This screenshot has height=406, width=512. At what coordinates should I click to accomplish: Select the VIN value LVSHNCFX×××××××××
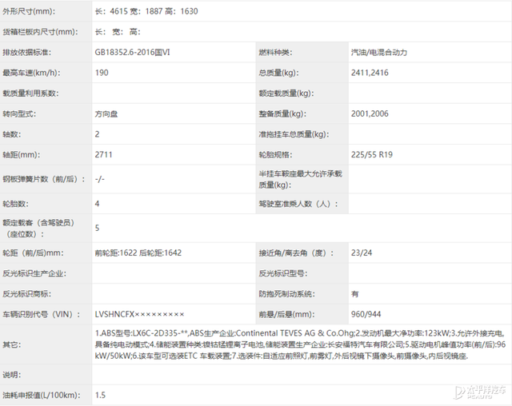pos(139,314)
